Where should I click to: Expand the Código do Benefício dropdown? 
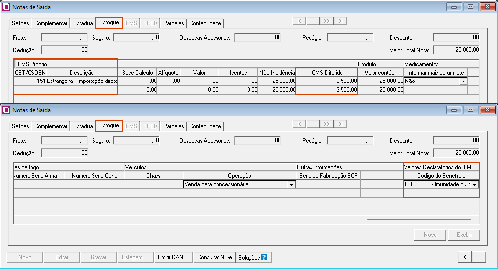[x=474, y=185]
